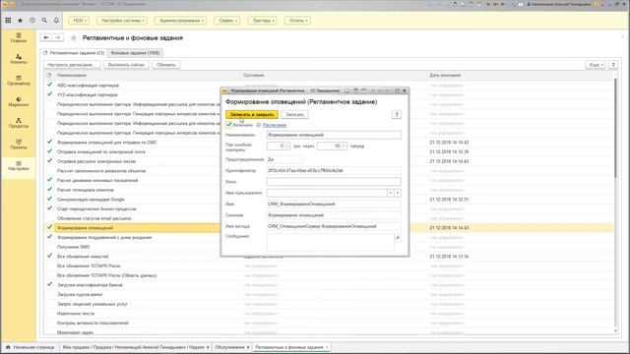Screen dimensions: 630x354
Task: Expand the НСИ menu dropdown
Action: 79,21
